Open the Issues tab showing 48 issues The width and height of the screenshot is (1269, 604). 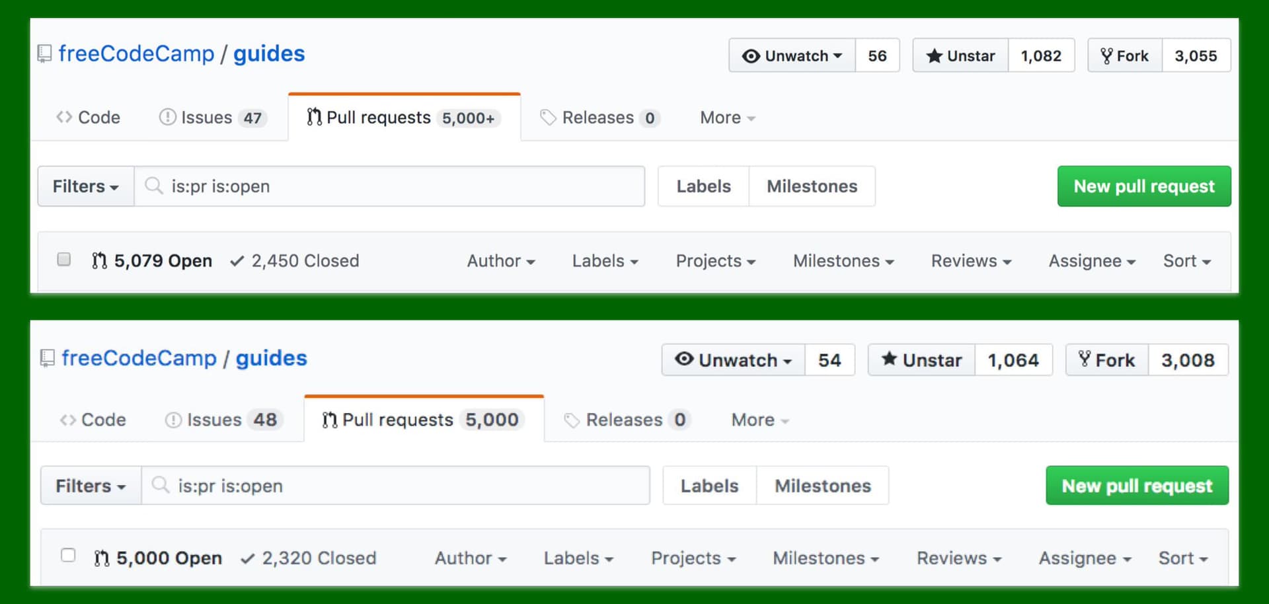click(223, 420)
